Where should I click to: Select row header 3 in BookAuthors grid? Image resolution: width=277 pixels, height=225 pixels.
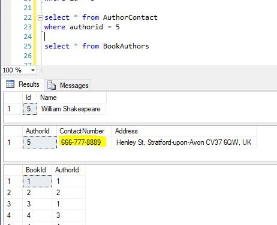point(13,204)
